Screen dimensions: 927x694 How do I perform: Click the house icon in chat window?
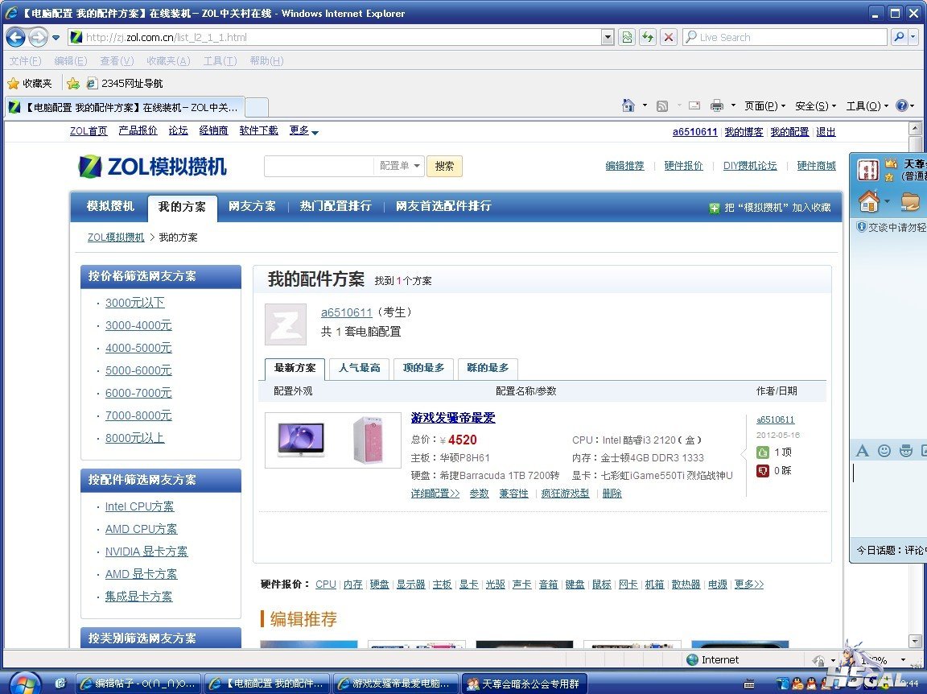pyautogui.click(x=869, y=202)
